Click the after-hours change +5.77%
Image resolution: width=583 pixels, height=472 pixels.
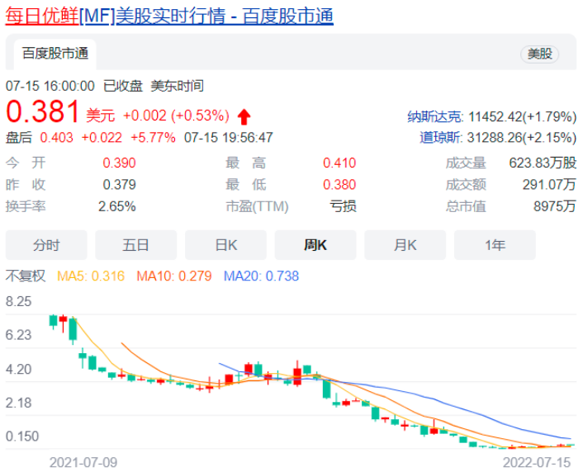[x=153, y=138]
